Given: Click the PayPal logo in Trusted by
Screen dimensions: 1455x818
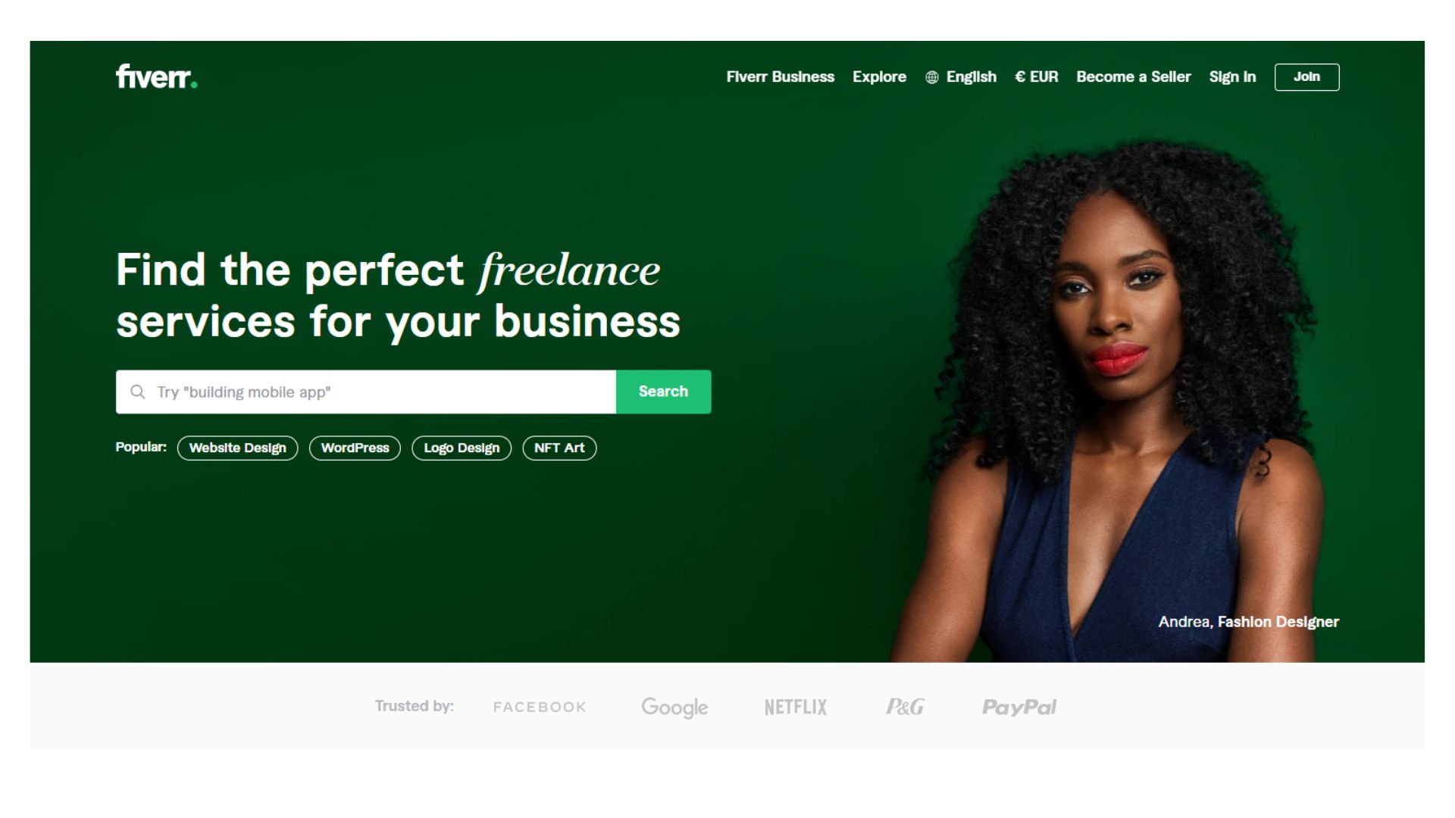Looking at the screenshot, I should coord(1019,707).
